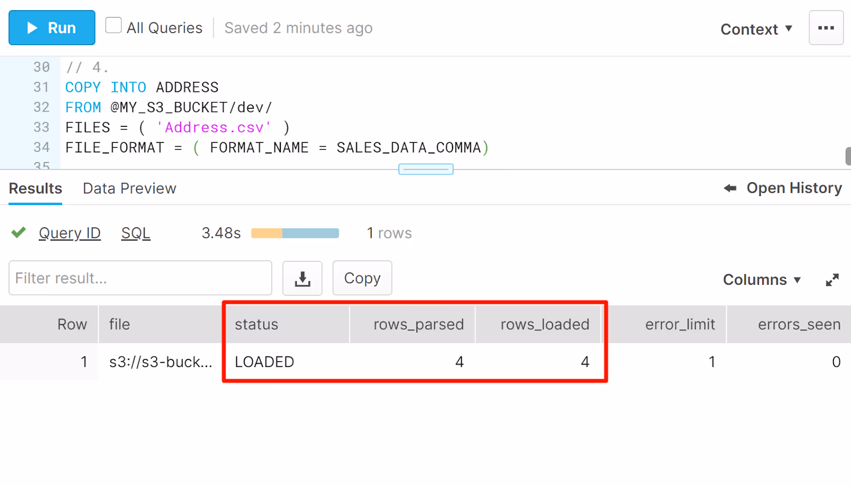Click the green query success checkmark
This screenshot has height=486, width=851.
click(18, 233)
